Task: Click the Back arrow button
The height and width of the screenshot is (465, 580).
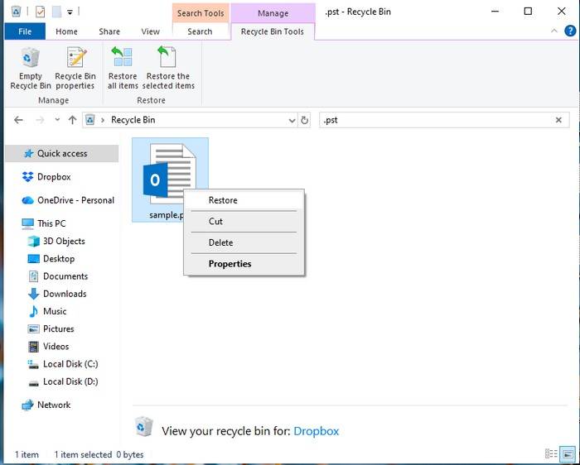Action: coord(18,120)
